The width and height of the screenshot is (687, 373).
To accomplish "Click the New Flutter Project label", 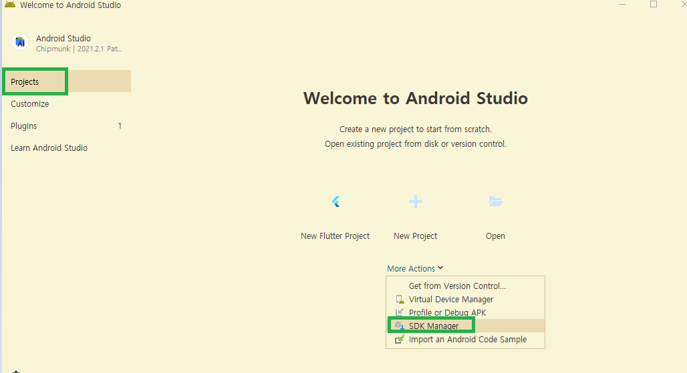I will 335,236.
